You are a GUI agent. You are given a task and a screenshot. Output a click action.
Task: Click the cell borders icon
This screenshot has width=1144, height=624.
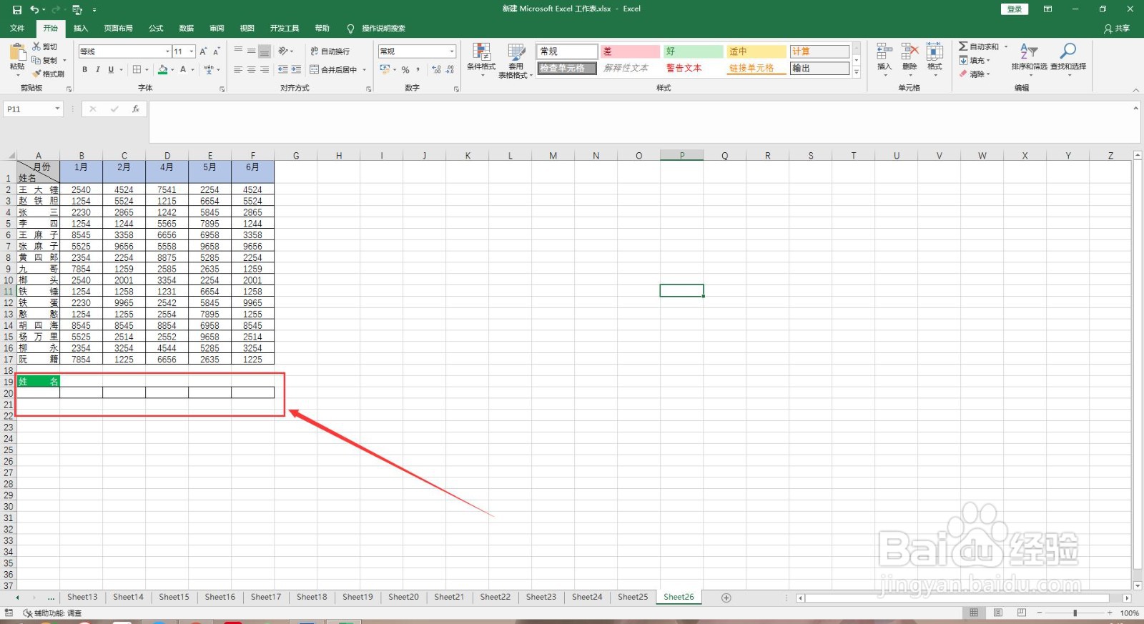137,69
